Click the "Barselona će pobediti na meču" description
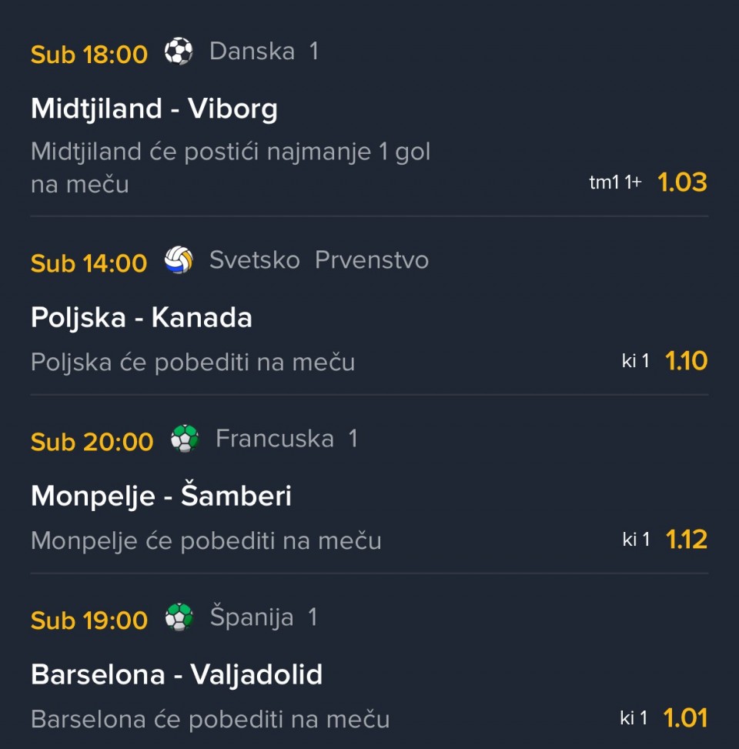The height and width of the screenshot is (749, 739). (210, 719)
